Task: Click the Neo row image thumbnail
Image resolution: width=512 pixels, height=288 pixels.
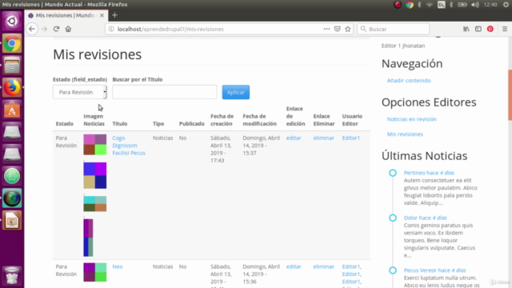Action: point(95,272)
